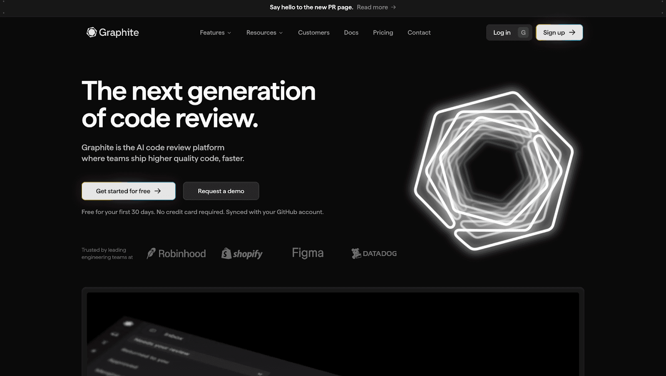The width and height of the screenshot is (666, 376).
Task: Click the arrow icon in Sign up
Action: coord(572,32)
